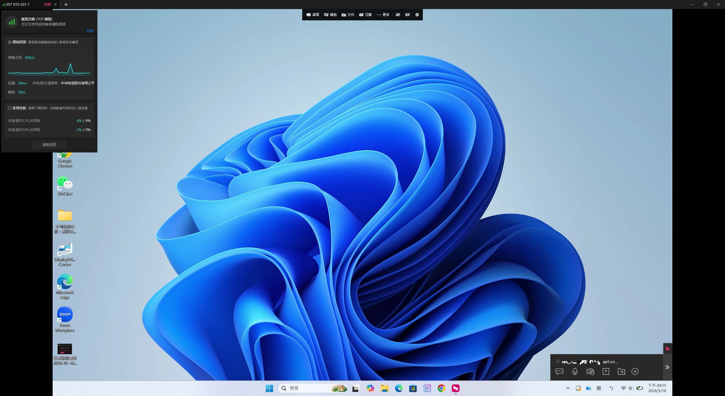Click the sync status tray icon
The width and height of the screenshot is (725, 396).
(x=578, y=388)
